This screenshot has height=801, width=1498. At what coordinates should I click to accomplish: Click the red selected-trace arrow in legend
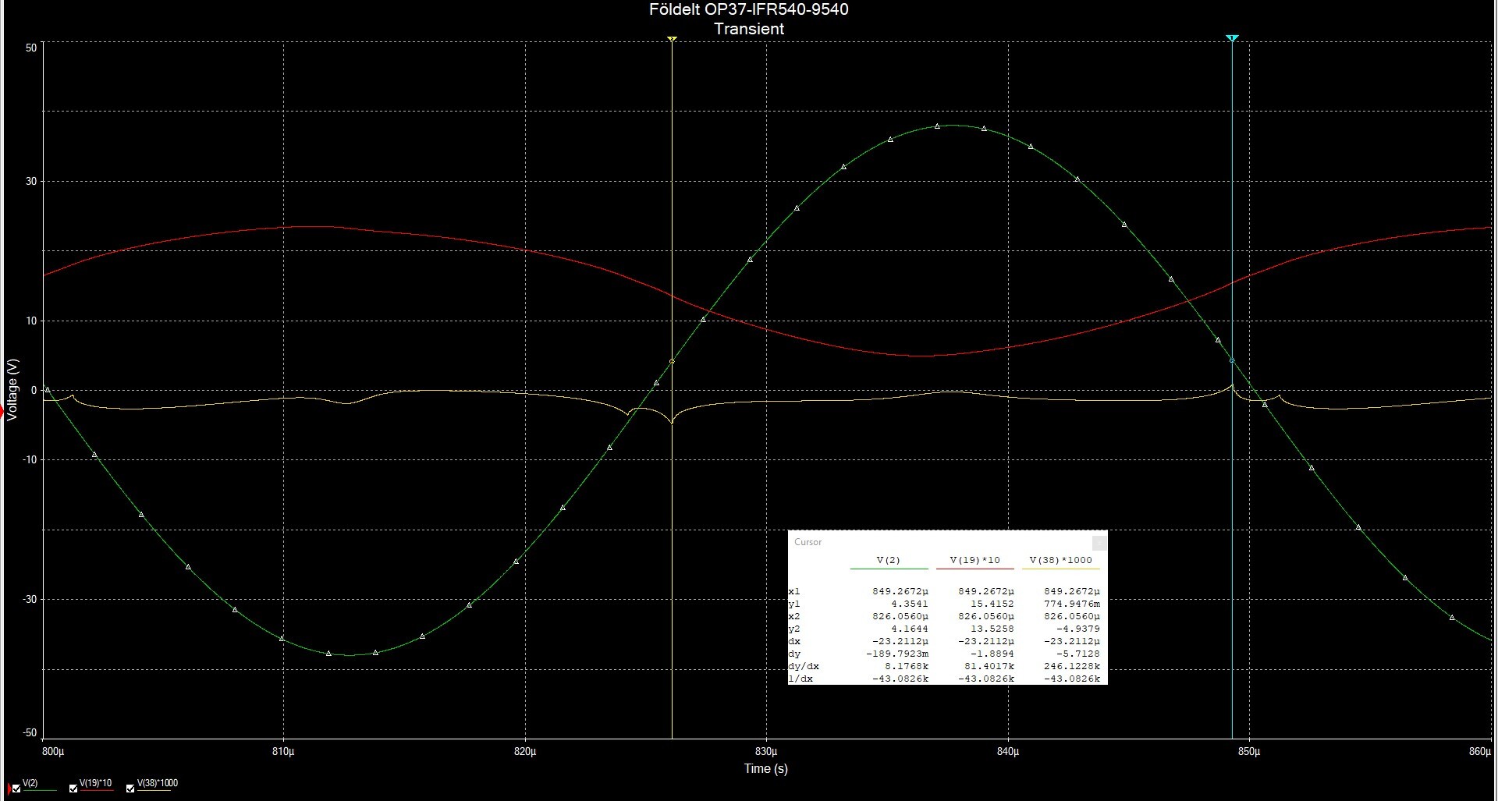8,789
